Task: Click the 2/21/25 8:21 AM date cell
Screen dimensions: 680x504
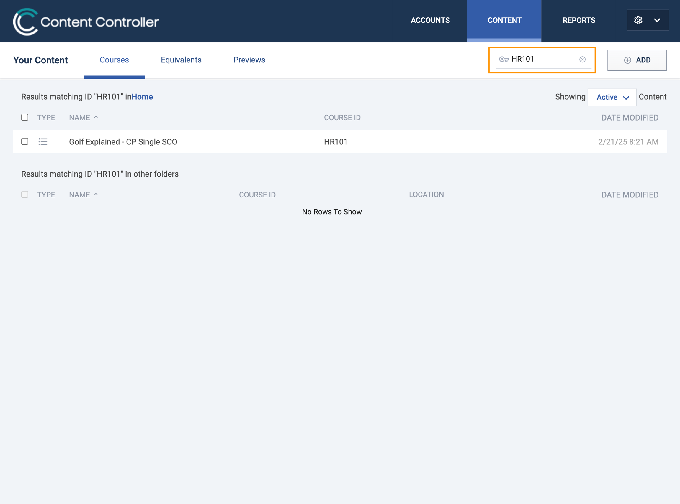Action: coord(628,141)
